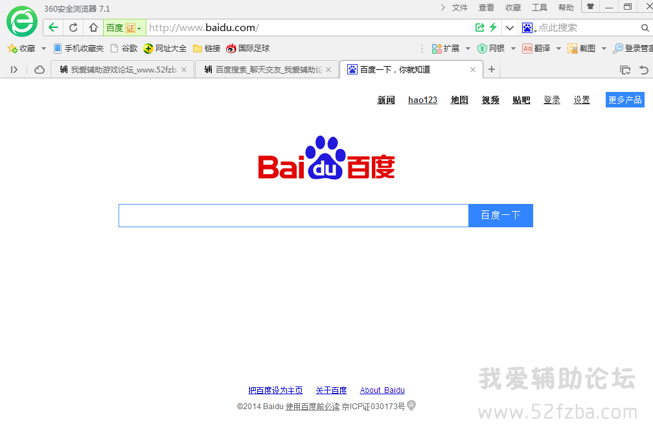The width and height of the screenshot is (653, 437).
Task: Open the 帮助 menu
Action: (566, 8)
